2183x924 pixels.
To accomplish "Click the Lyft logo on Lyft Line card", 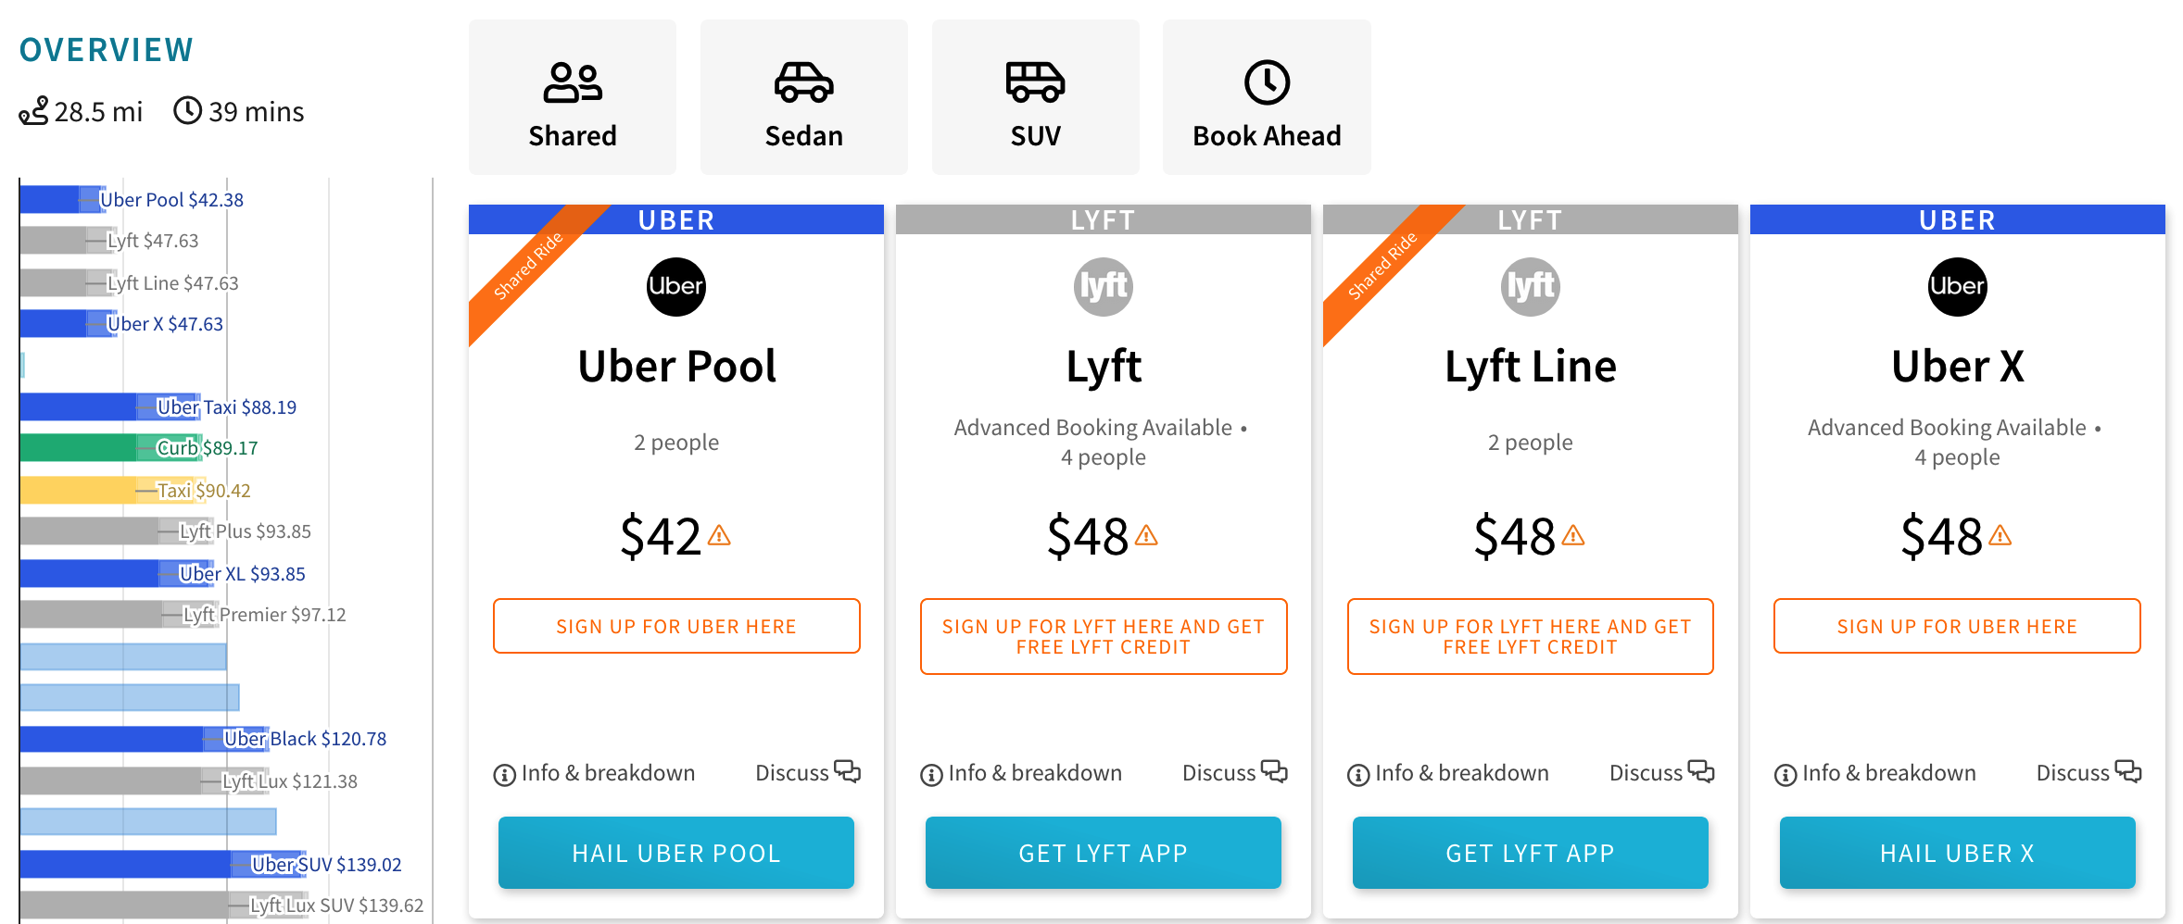I will [x=1530, y=287].
